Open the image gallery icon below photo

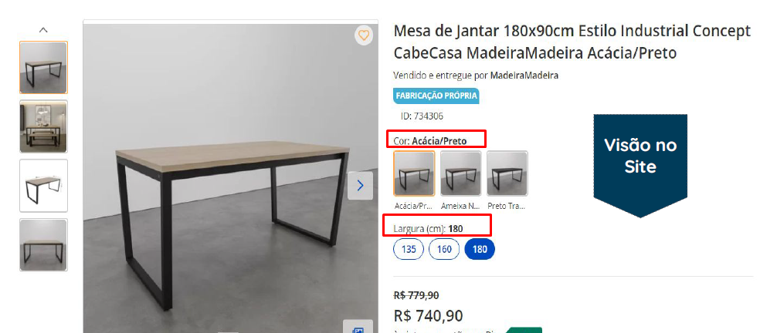pos(358,327)
